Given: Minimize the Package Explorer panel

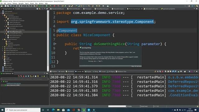Looking at the screenshot, I should [45, 9].
